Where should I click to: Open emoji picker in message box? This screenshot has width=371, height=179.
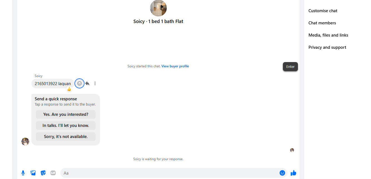(282, 173)
